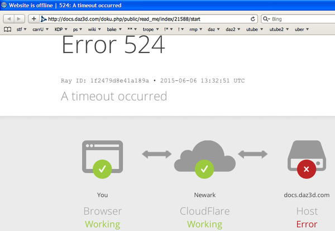This screenshot has width=335, height=231.
Task: Open the ** bookmark folder
Action: coord(132,29)
